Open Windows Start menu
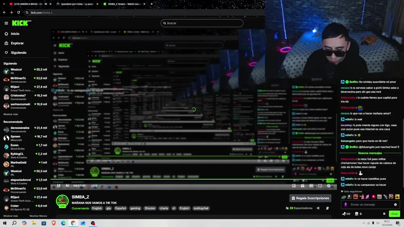 (x=5, y=223)
